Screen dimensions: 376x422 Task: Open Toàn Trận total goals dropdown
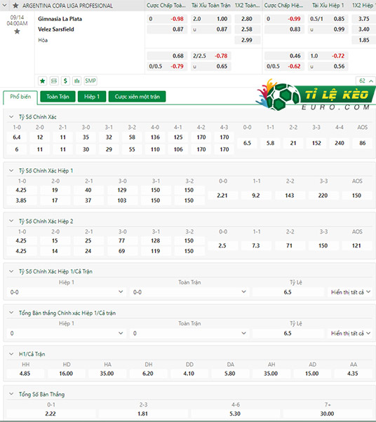tap(189, 333)
